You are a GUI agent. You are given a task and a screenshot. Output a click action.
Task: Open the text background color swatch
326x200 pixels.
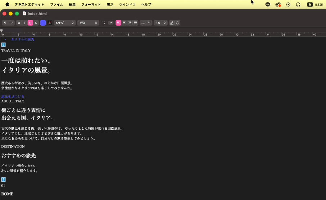pos(50,23)
